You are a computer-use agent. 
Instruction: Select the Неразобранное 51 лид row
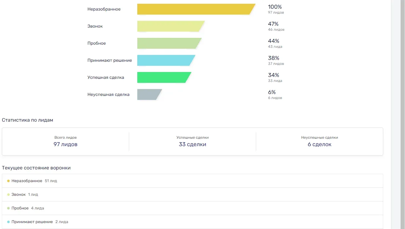click(x=192, y=181)
